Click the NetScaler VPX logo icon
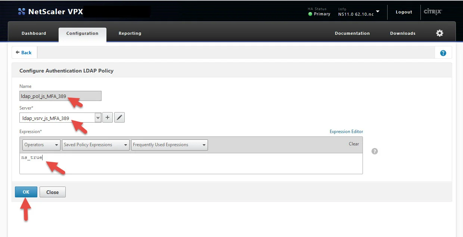Viewport: 463px width, 237px height. click(22, 12)
